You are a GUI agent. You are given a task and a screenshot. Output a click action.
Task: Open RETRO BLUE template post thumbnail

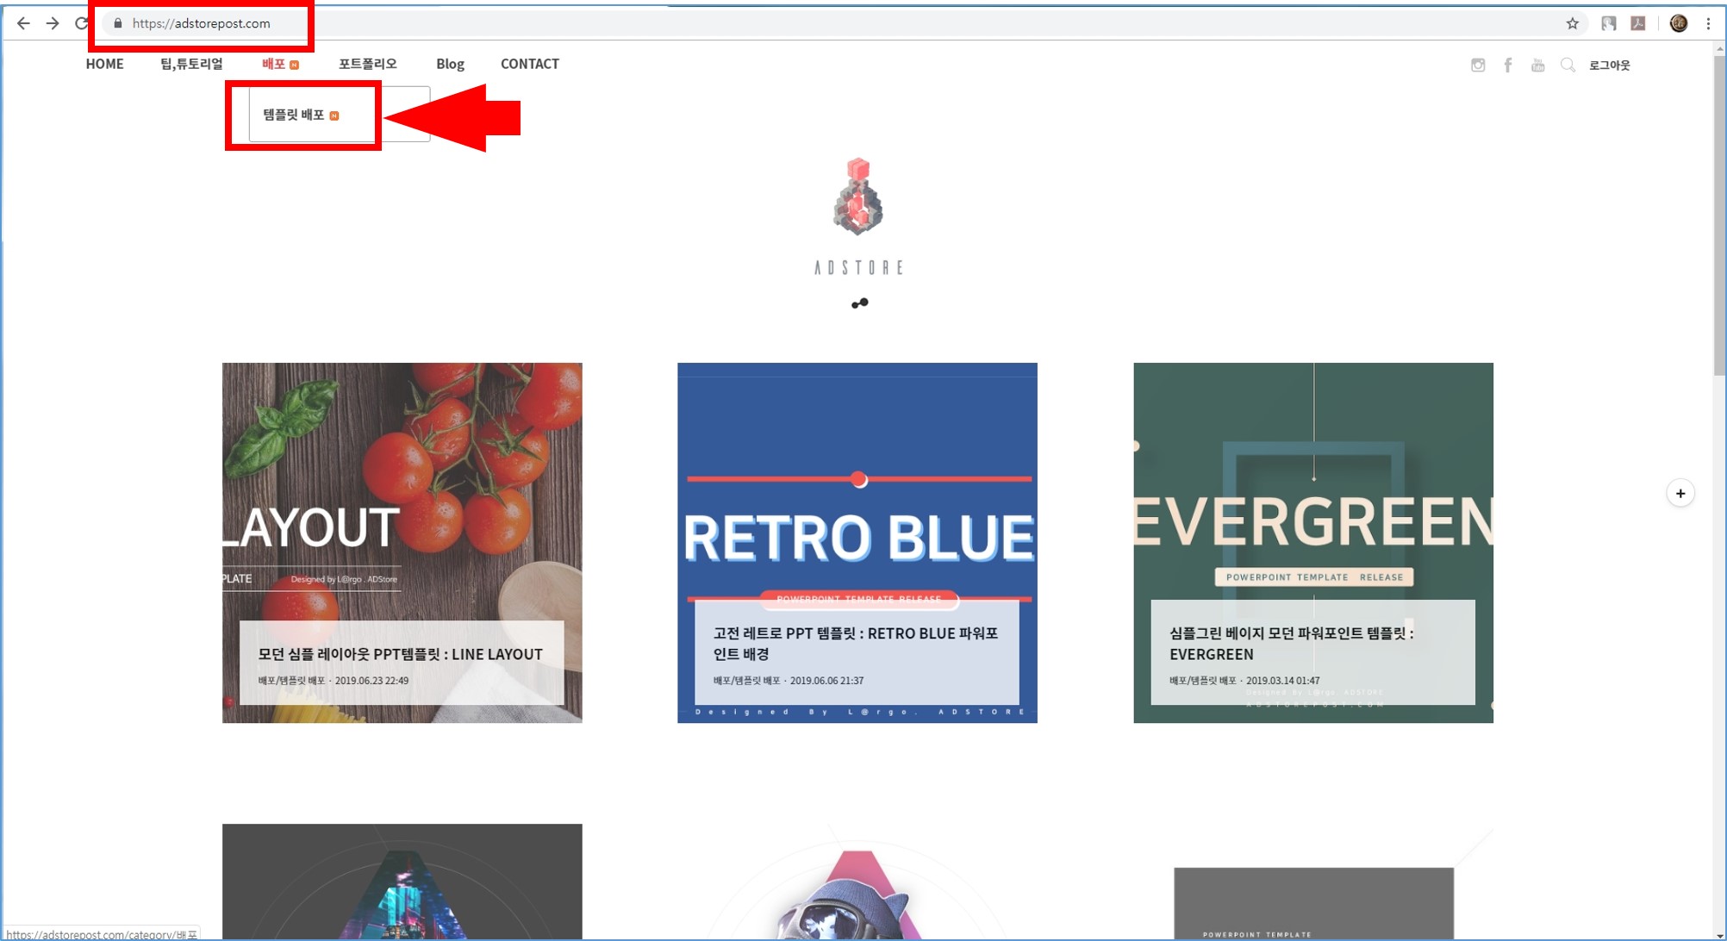[x=857, y=543]
